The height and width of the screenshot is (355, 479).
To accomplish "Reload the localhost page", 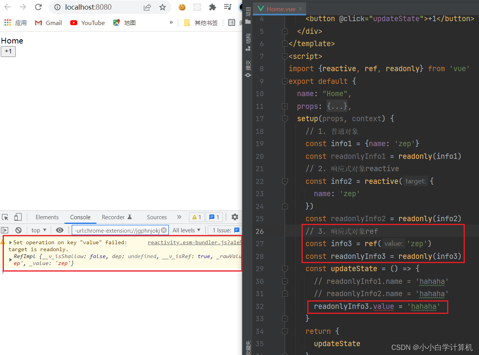I will coord(38,7).
